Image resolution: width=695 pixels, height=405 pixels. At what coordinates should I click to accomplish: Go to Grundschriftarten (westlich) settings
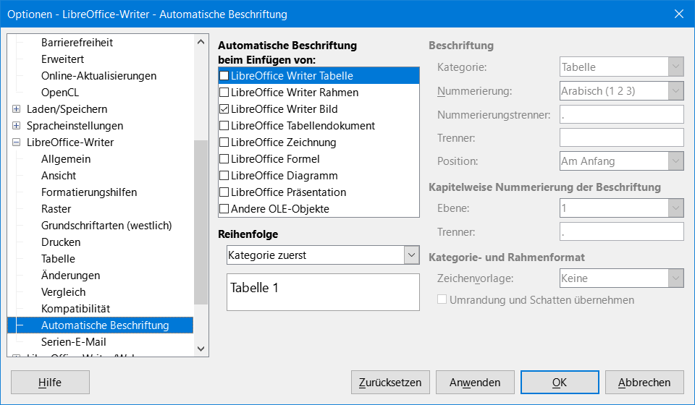tap(106, 226)
